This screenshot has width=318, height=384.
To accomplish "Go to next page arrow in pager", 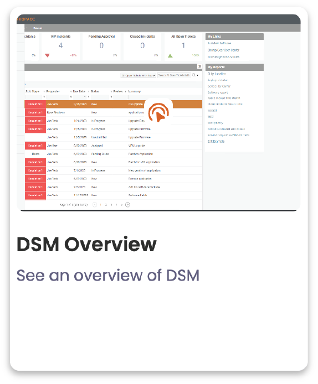I will [x=128, y=205].
